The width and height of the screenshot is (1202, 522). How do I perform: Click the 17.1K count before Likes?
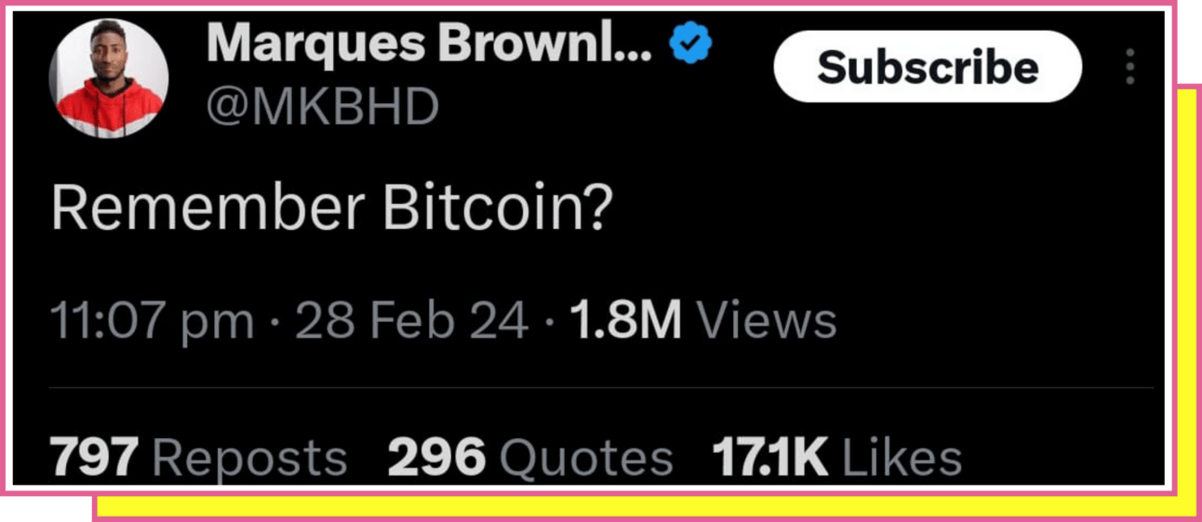770,458
